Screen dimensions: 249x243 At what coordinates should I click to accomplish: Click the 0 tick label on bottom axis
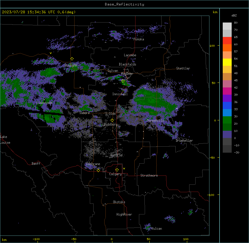pos(112,239)
